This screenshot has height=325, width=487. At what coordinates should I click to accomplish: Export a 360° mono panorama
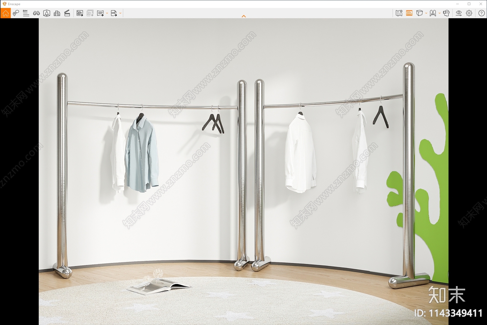tap(100, 13)
